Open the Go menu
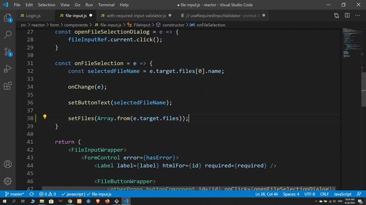 click(77, 5)
